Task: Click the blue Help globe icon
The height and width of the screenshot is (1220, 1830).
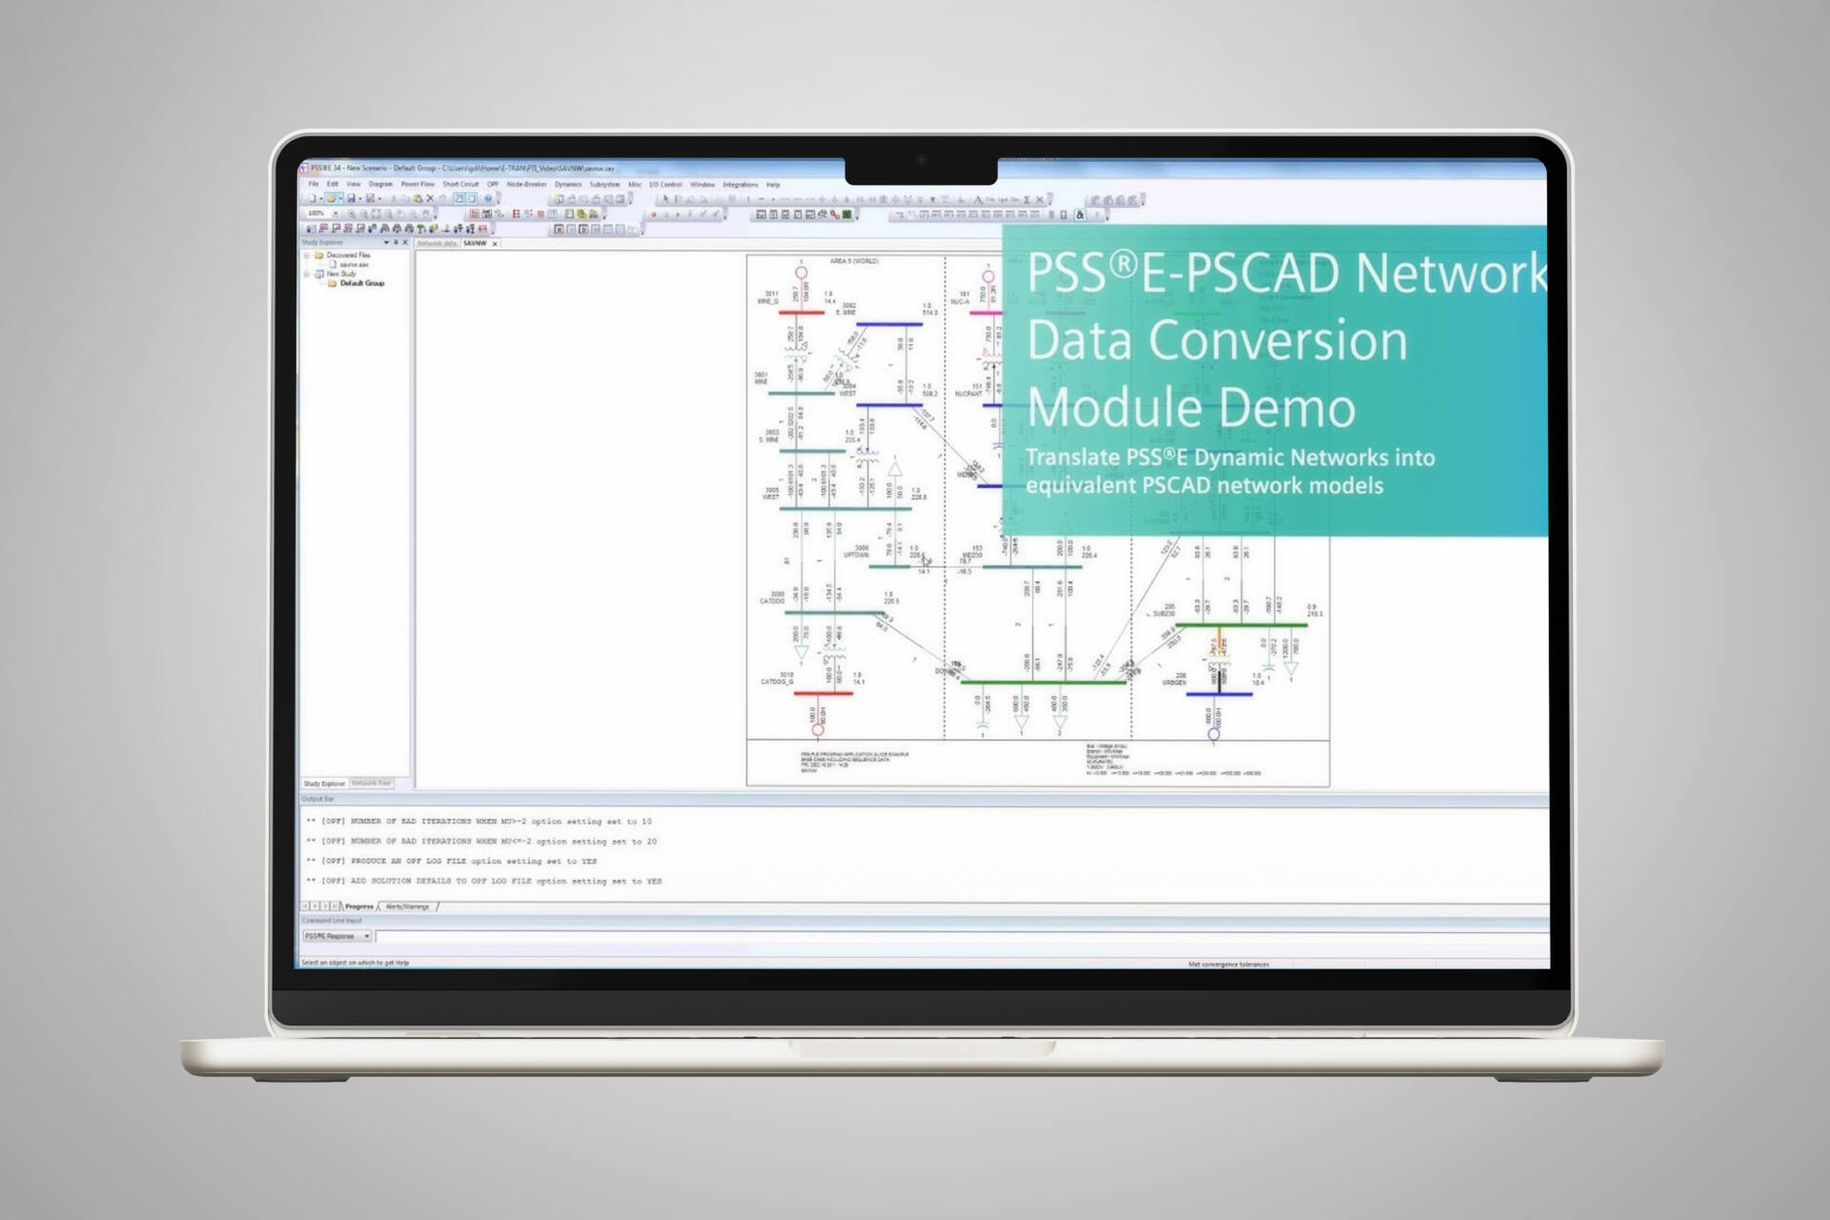Action: click(488, 198)
